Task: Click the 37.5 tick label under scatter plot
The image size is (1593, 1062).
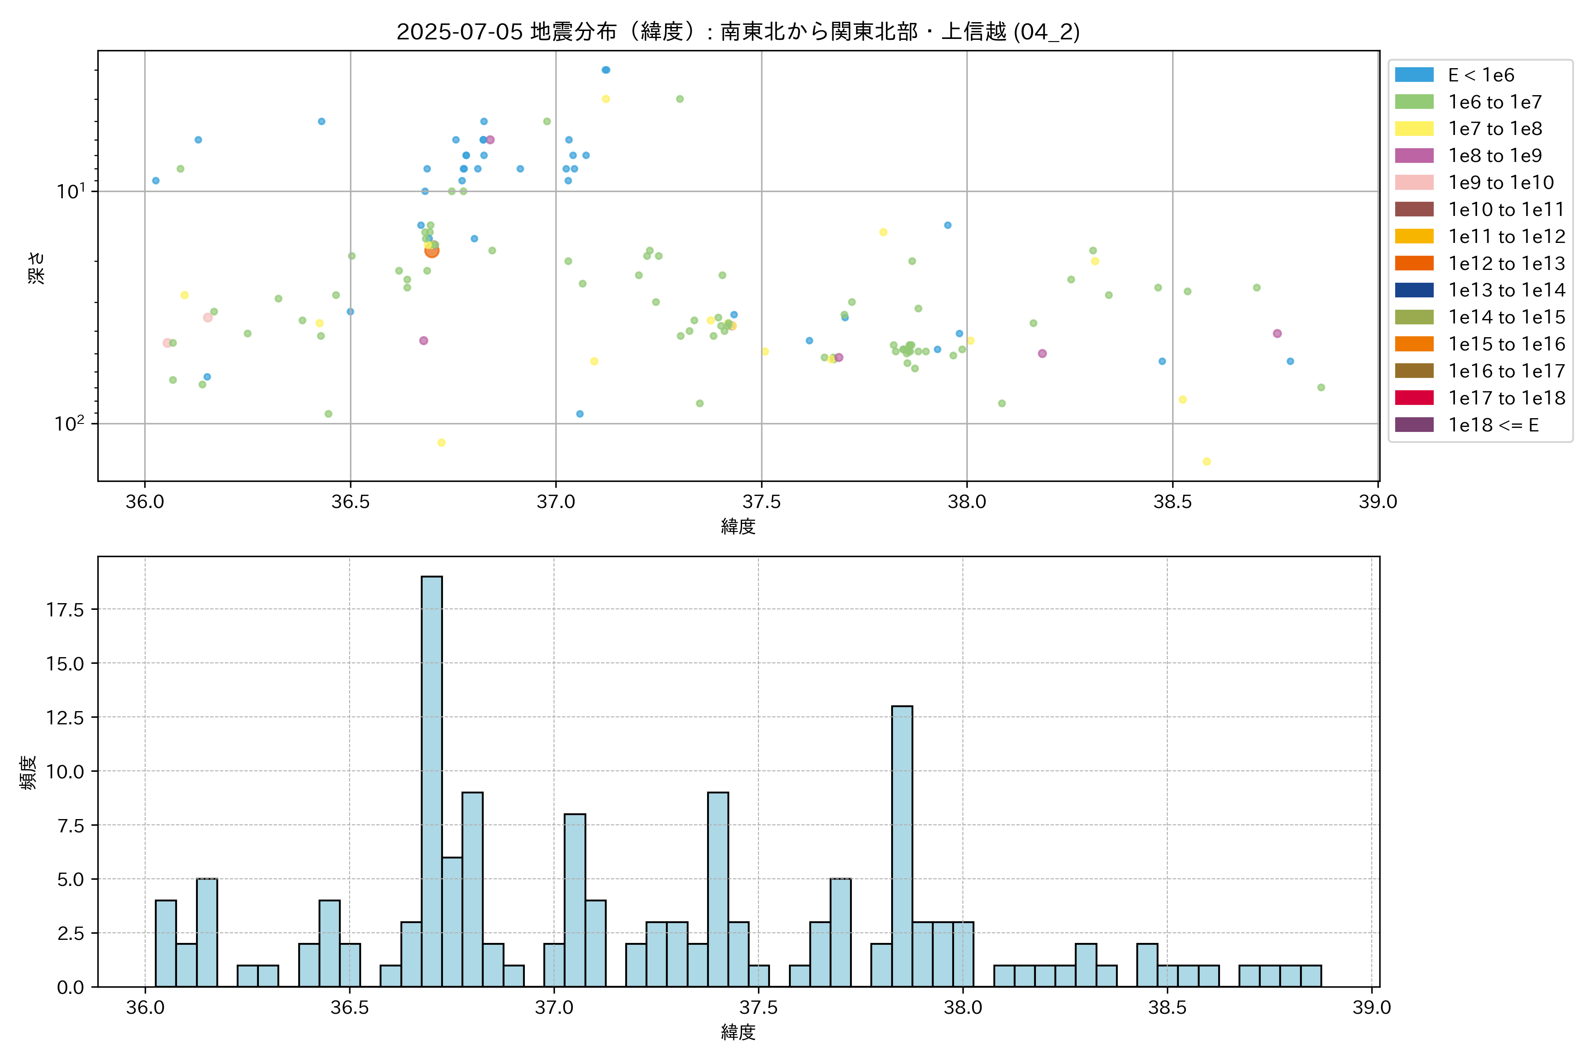Action: coord(761,502)
